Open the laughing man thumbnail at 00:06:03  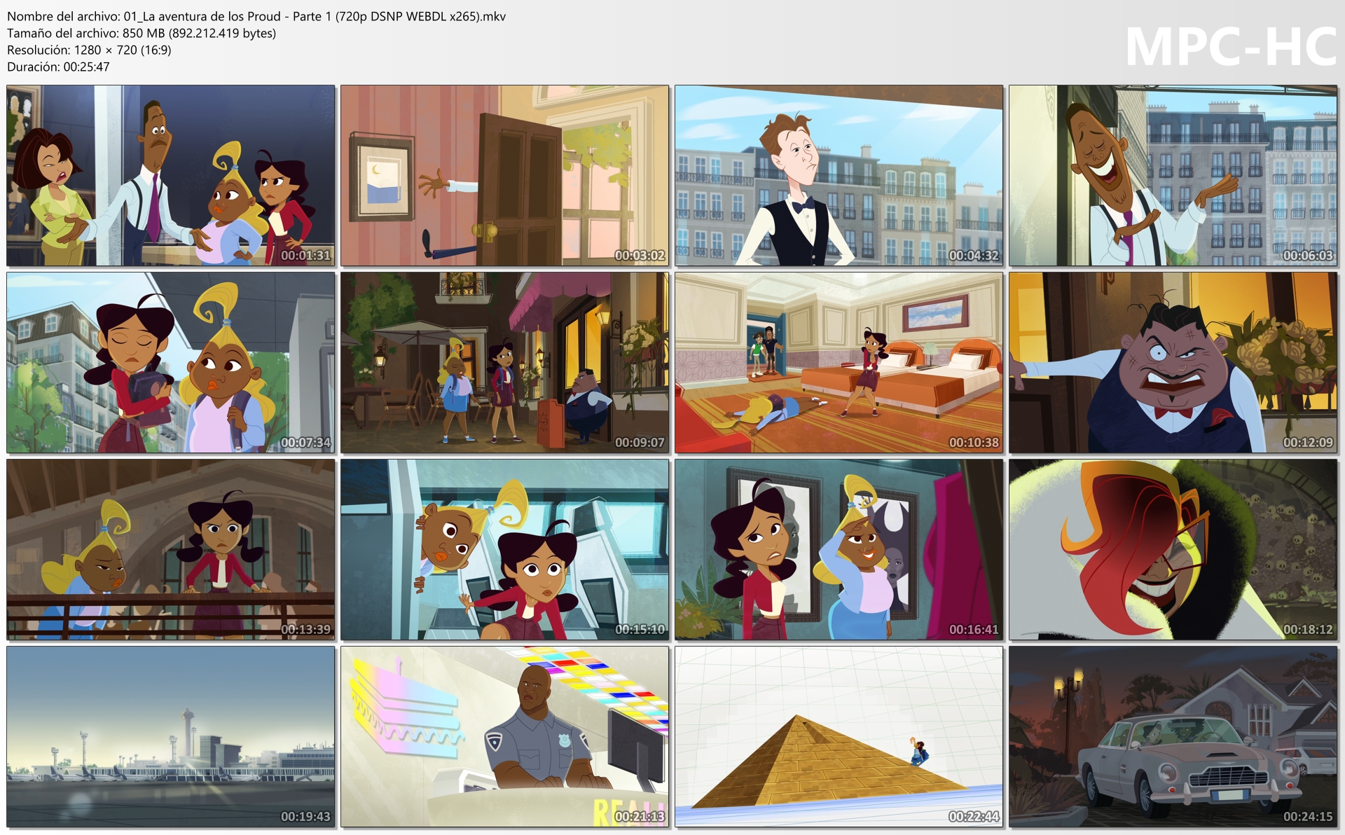pos(1173,176)
